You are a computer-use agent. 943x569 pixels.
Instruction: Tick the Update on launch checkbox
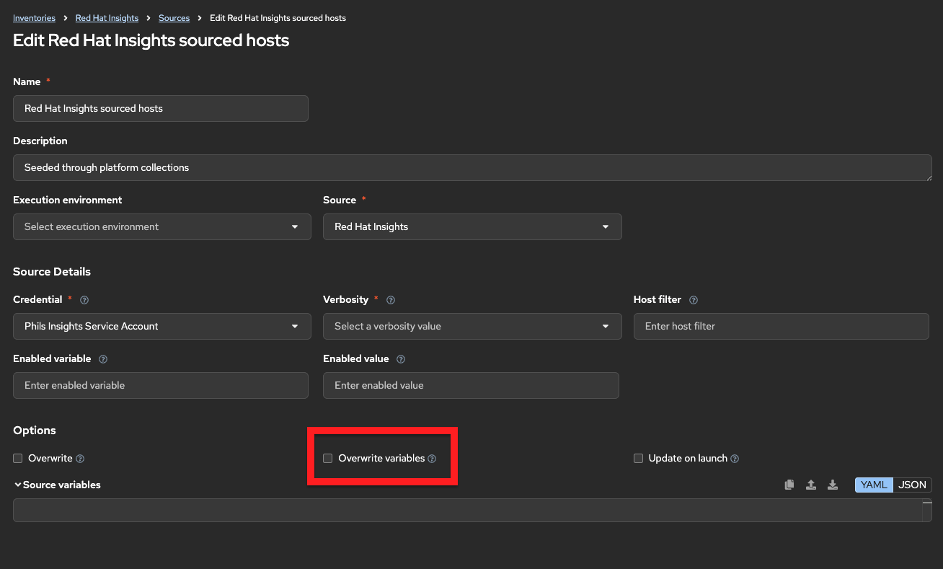638,459
